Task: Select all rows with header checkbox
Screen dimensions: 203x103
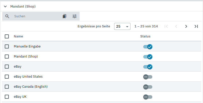Action: coord(7,36)
